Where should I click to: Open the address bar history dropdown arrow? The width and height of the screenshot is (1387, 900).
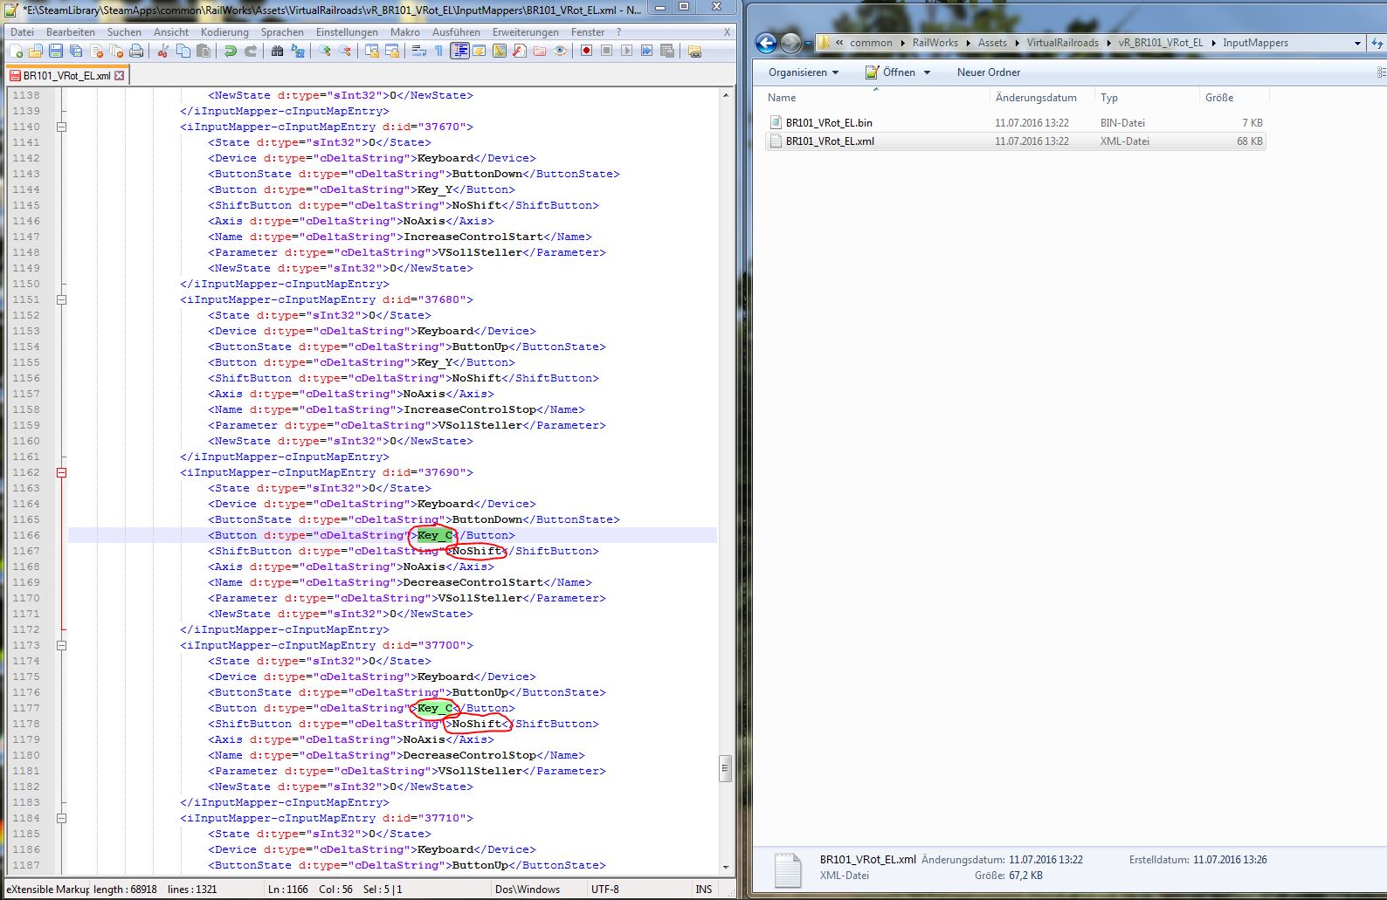(x=1356, y=43)
